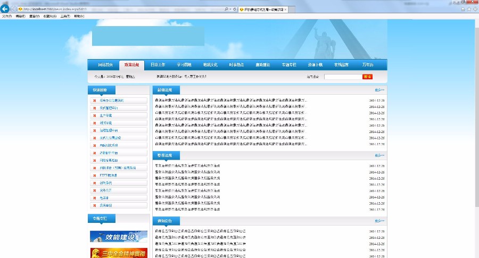The width and height of the screenshot is (479, 258).
Task: Click the 通知公告 section header
Action: tap(166, 221)
